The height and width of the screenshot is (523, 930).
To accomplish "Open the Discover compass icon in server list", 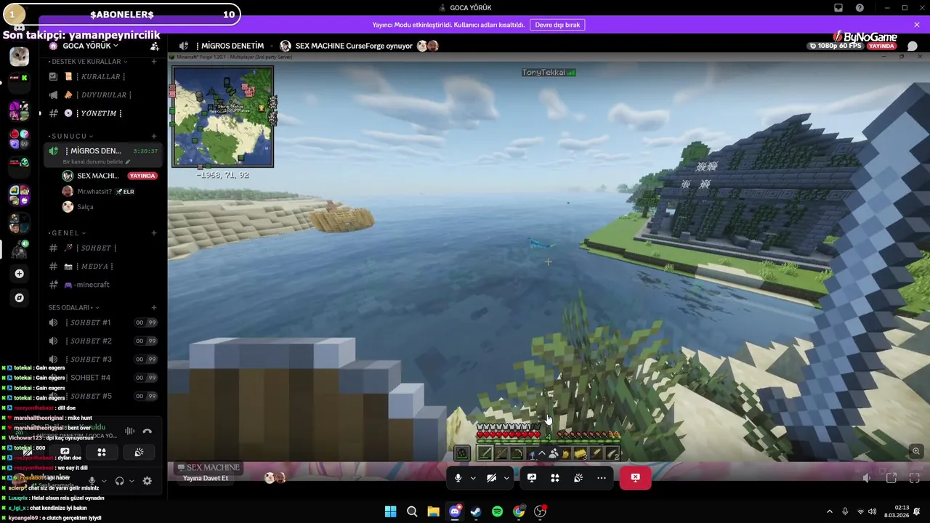I will coord(19,298).
